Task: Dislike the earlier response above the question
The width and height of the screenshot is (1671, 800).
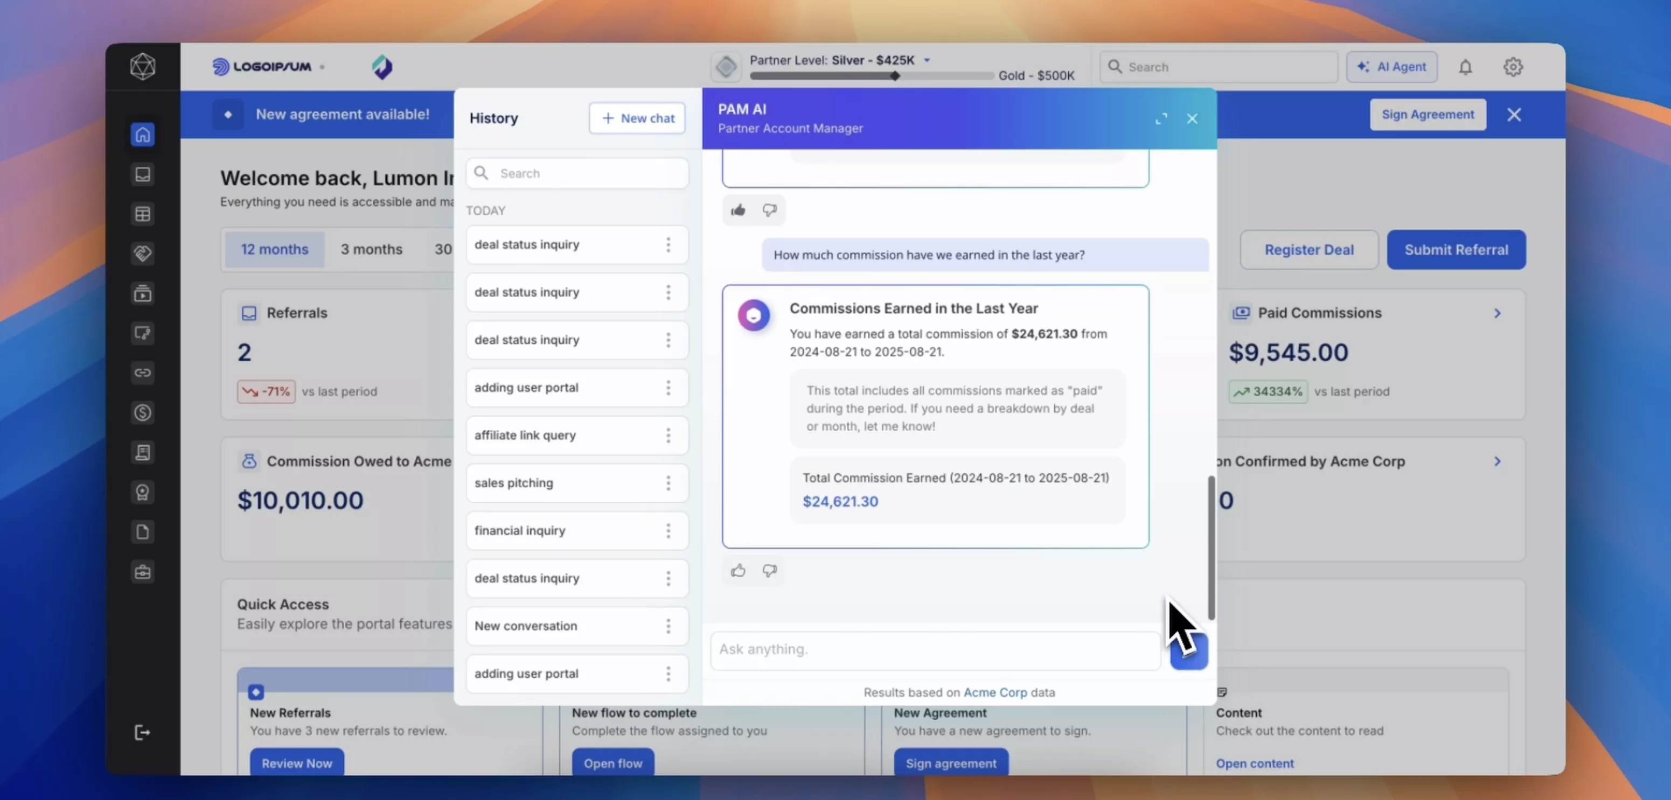Action: [x=769, y=210]
